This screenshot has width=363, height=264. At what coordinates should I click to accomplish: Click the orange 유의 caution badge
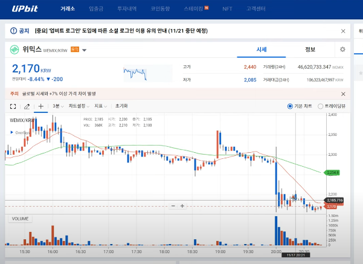(75, 50)
